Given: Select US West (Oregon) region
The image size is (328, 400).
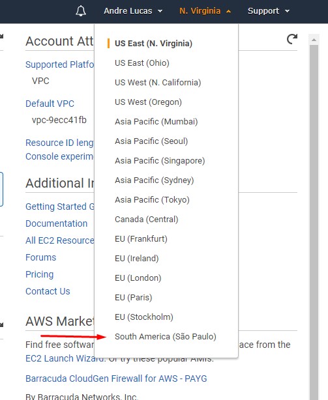Looking at the screenshot, I should click(148, 102).
